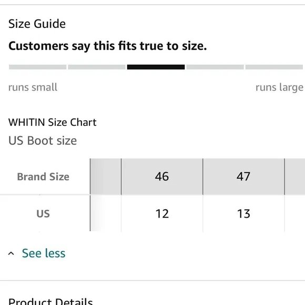Collapse section with See less link
This screenshot has width=305, height=305.
click(x=44, y=253)
